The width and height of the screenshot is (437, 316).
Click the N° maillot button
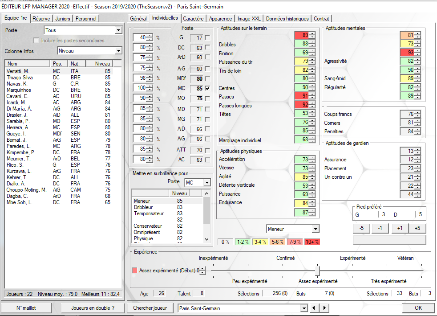tap(26, 308)
